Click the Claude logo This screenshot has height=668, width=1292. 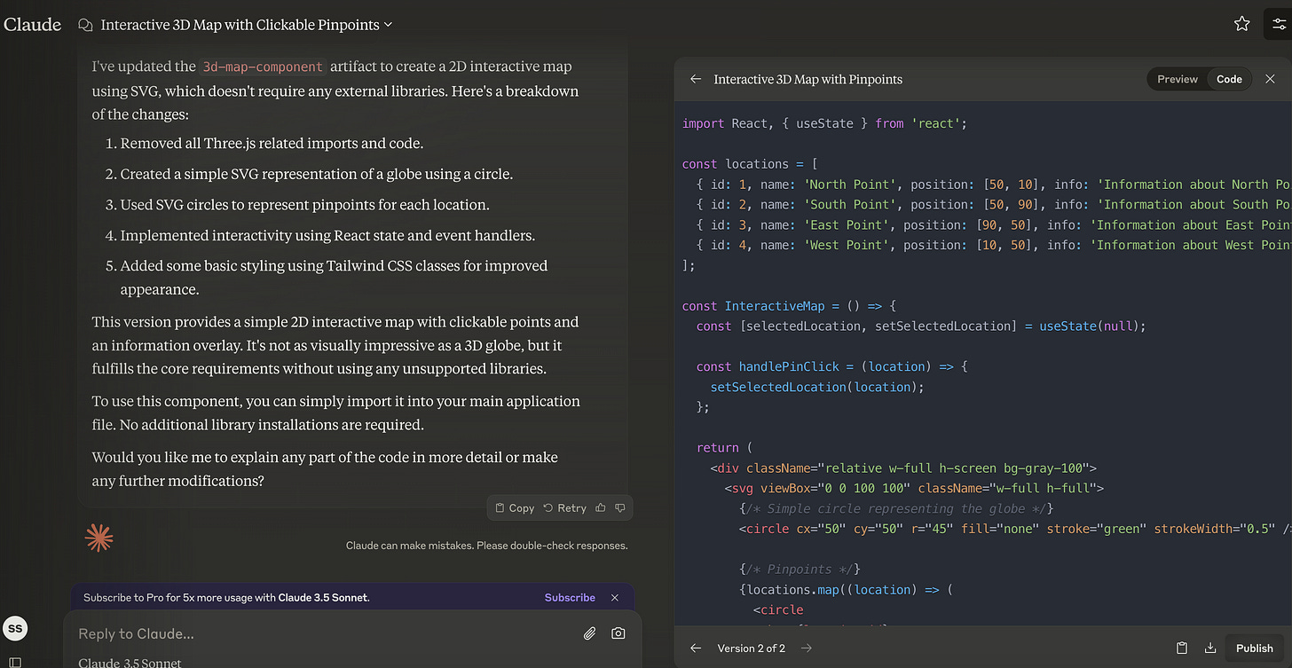pyautogui.click(x=33, y=25)
